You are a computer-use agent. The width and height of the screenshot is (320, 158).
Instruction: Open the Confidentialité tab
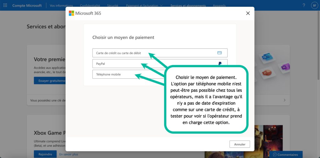point(90,6)
